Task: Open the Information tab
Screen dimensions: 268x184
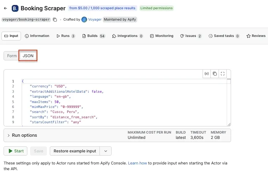Action: (x=37, y=36)
